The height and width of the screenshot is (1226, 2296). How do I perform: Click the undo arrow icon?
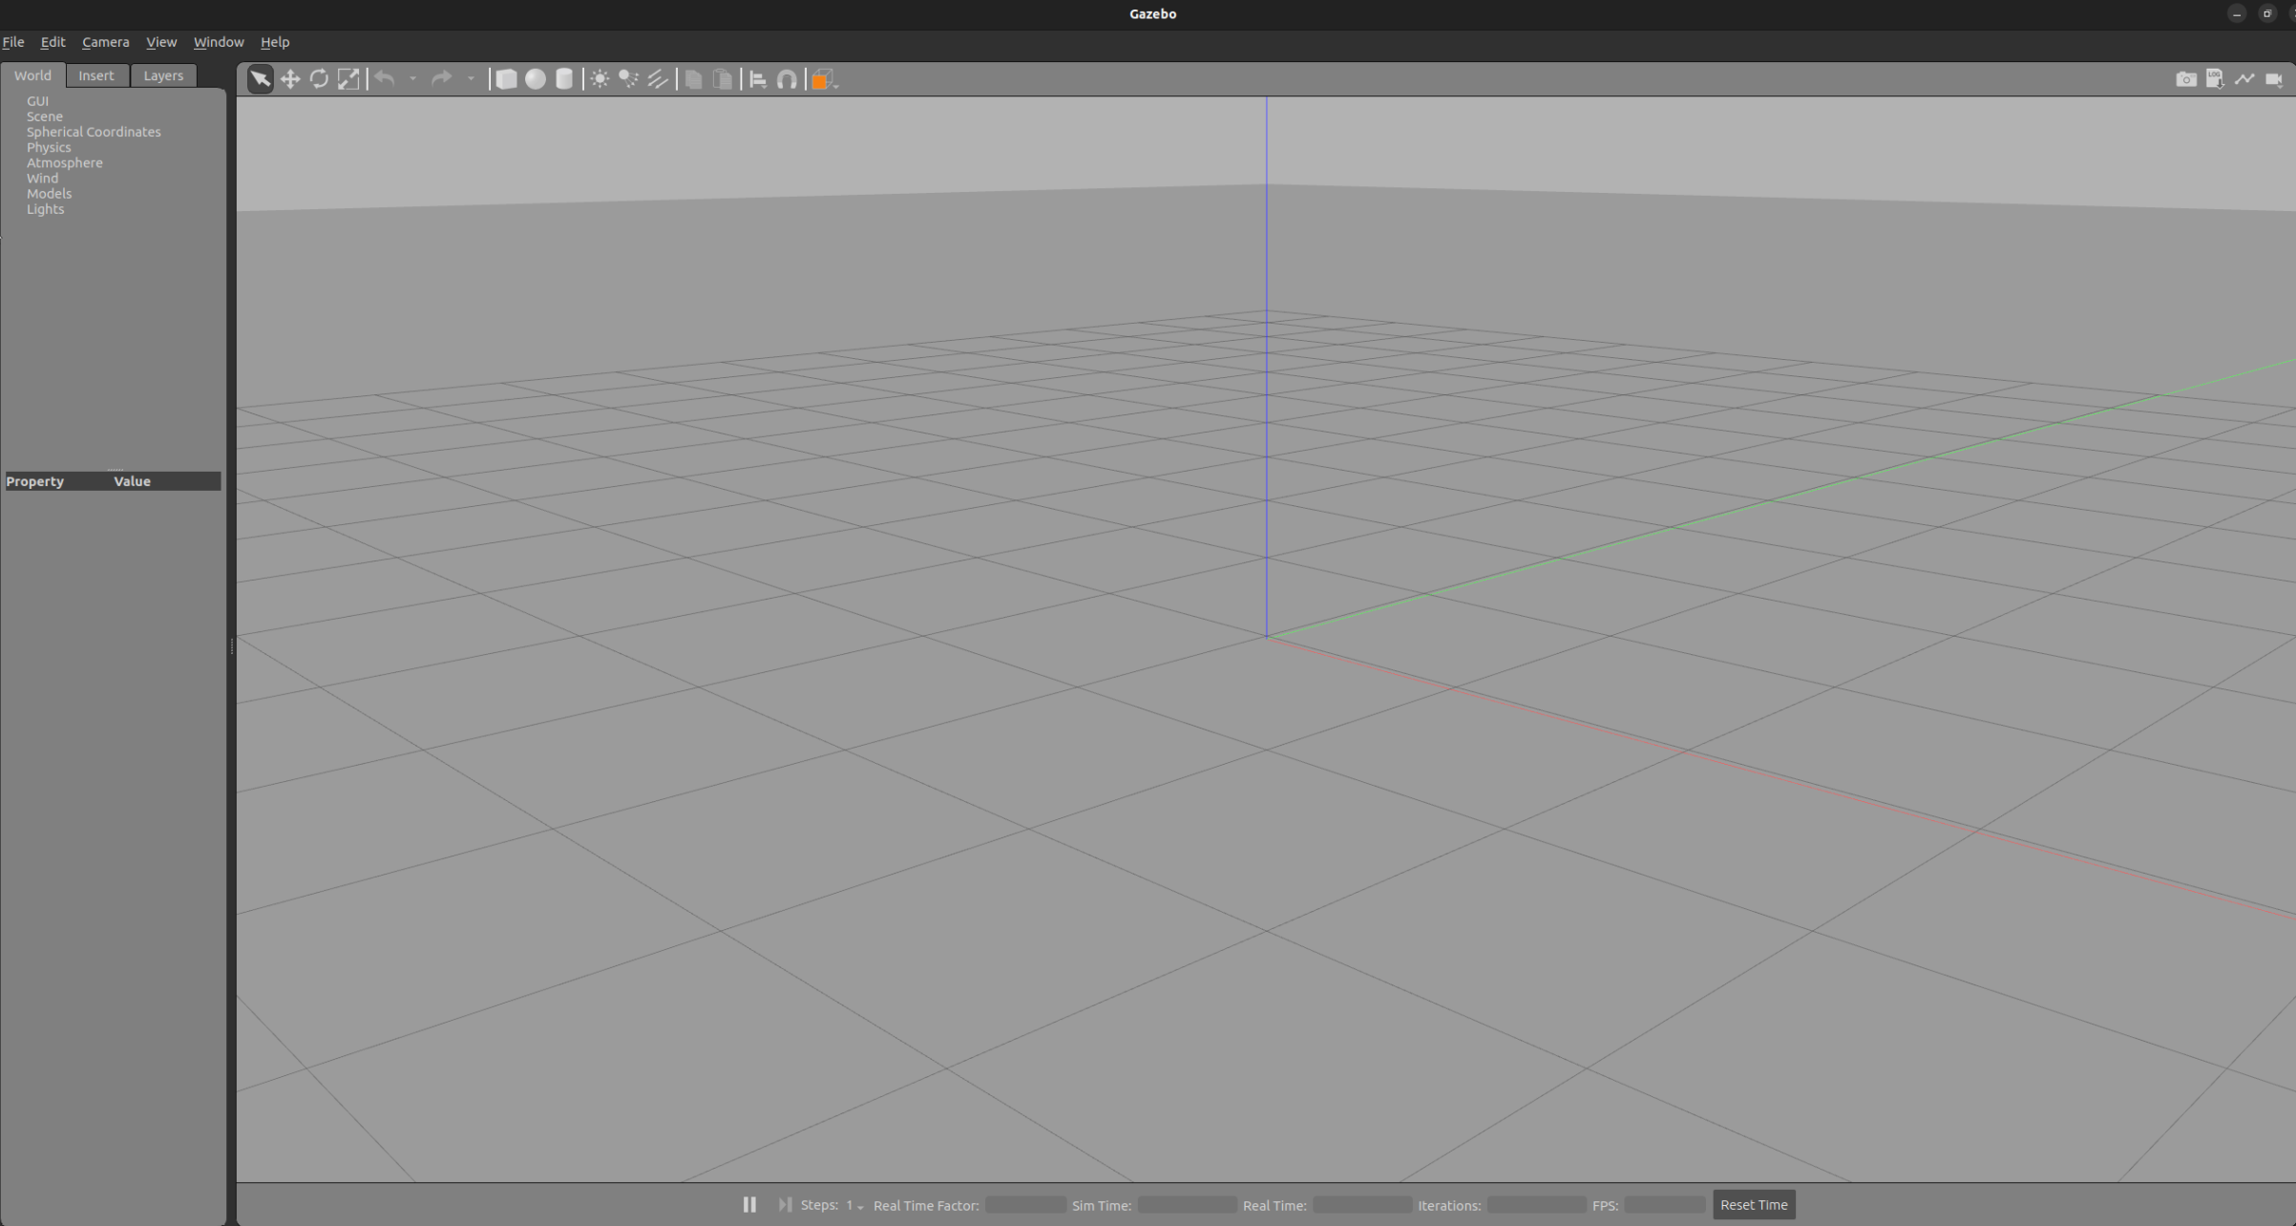click(385, 79)
